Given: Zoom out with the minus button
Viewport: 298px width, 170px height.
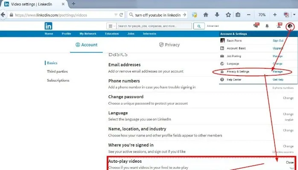Looking at the screenshot, I should (248, 15).
